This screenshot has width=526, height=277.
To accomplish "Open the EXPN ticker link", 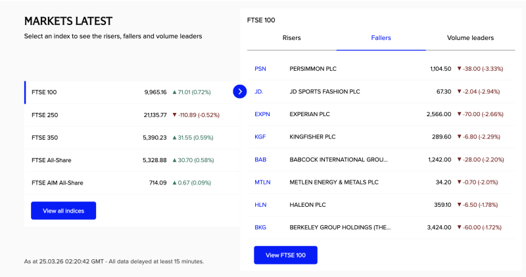I will [x=262, y=114].
